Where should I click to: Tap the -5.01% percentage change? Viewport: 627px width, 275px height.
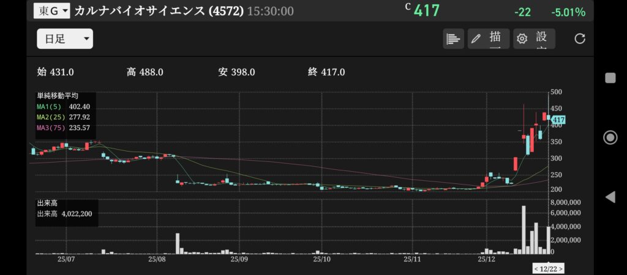click(568, 12)
